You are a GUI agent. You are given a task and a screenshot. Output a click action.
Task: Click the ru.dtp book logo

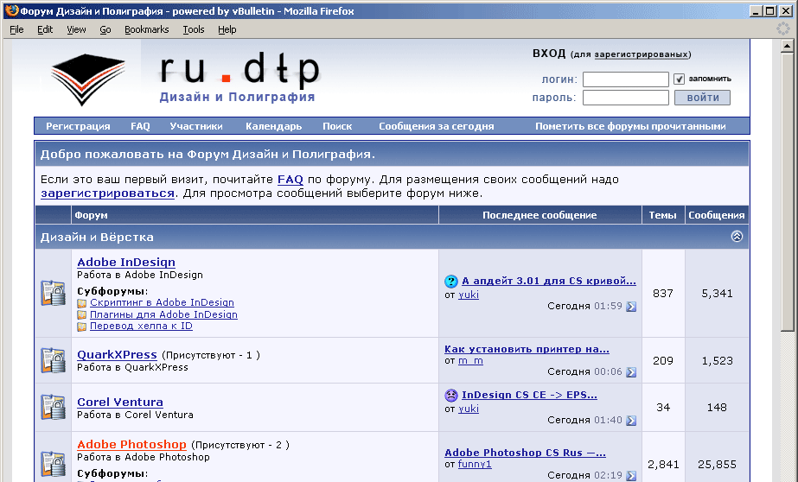87,79
